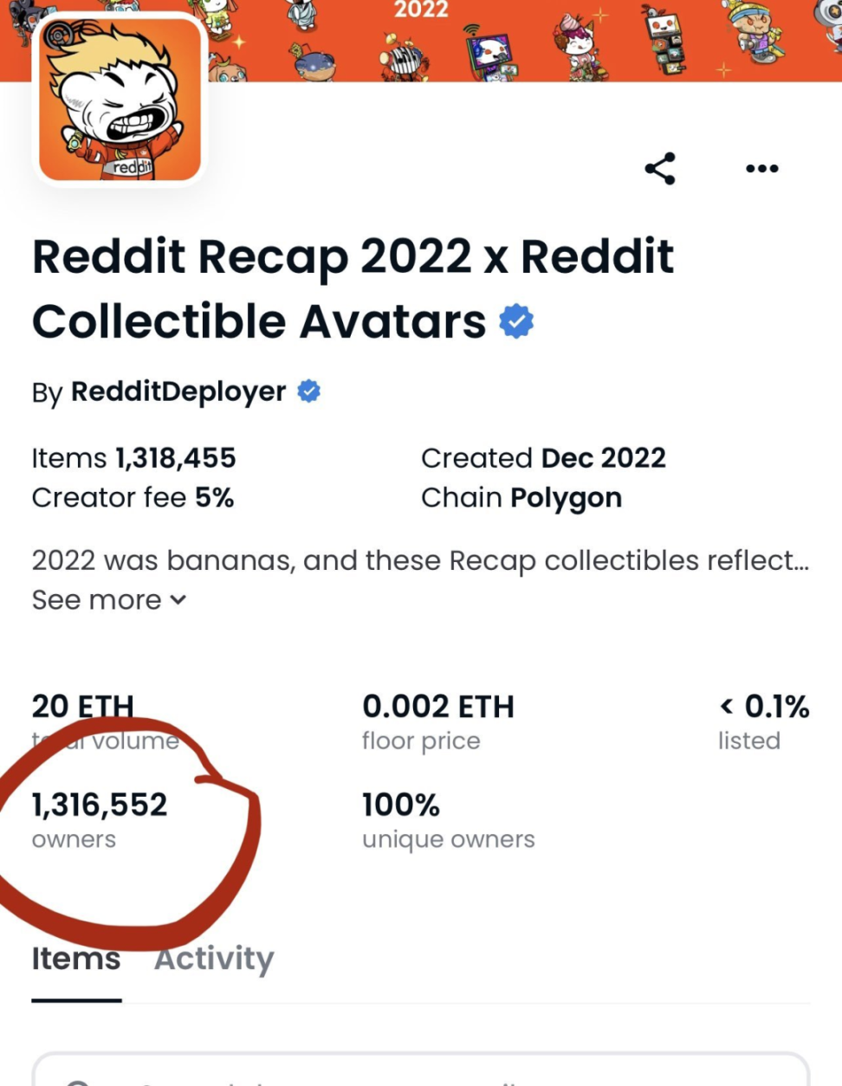Screen dimensions: 842x1086
Task: Switch to the Items tab
Action: tap(76, 959)
